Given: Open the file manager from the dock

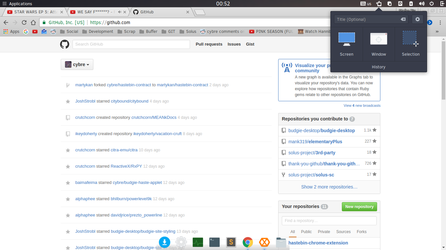Looking at the screenshot, I should point(281,243).
